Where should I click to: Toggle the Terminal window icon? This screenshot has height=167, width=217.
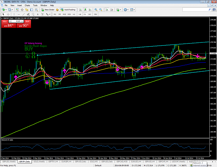click(x=32, y=10)
